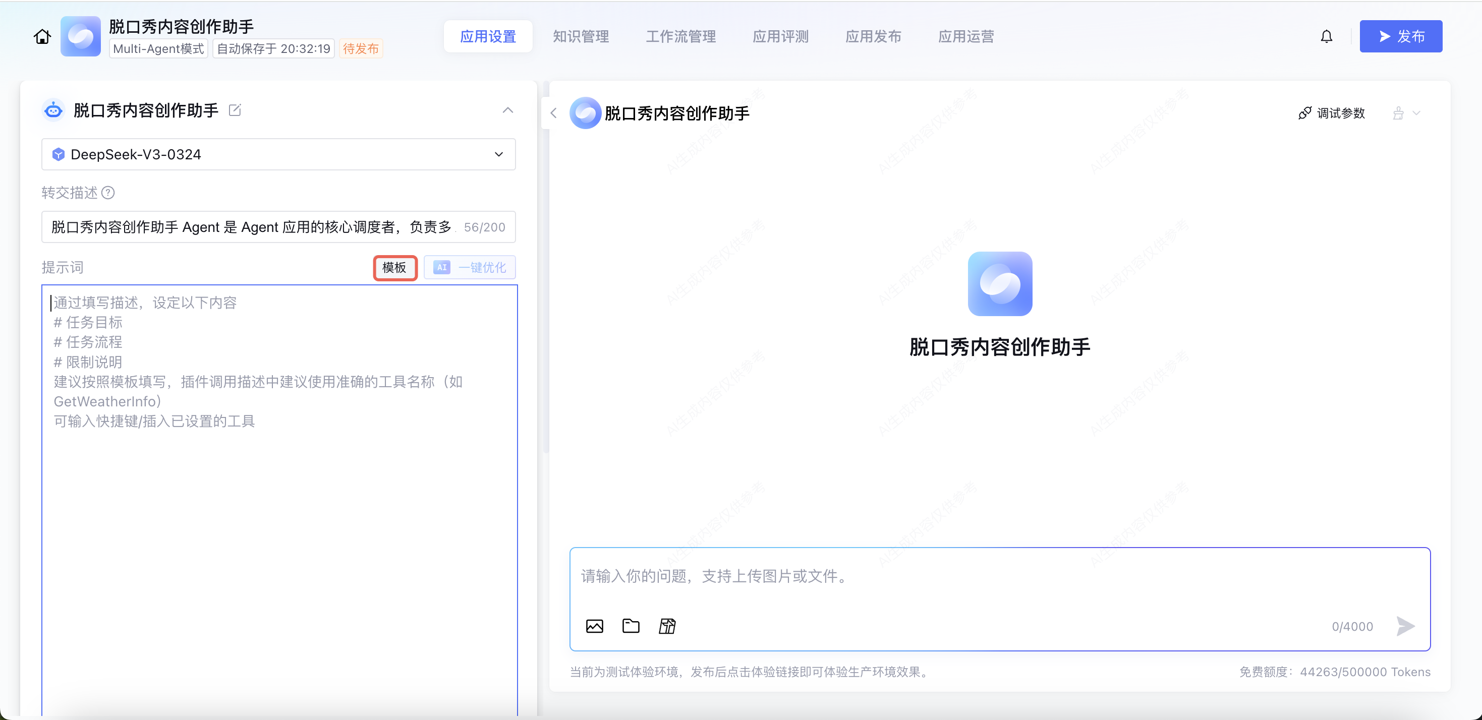Switch to 知识管理 tab

[x=581, y=37]
